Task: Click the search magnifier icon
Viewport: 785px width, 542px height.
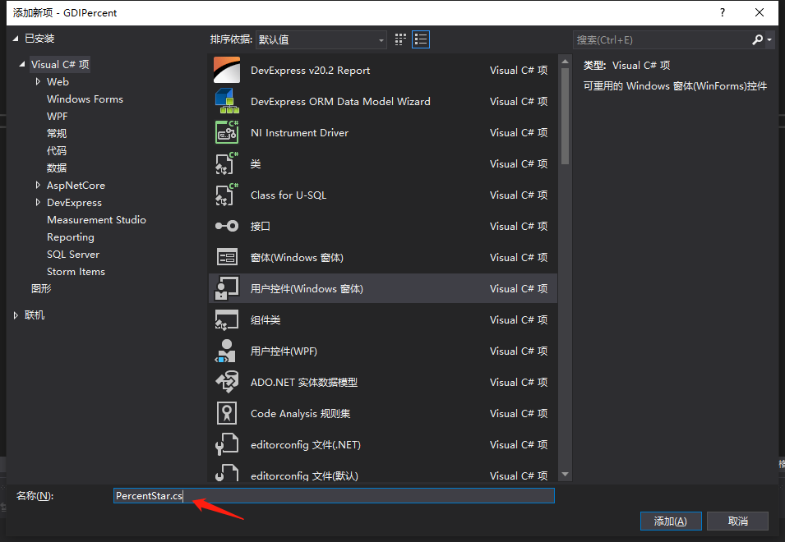Action: (x=757, y=39)
